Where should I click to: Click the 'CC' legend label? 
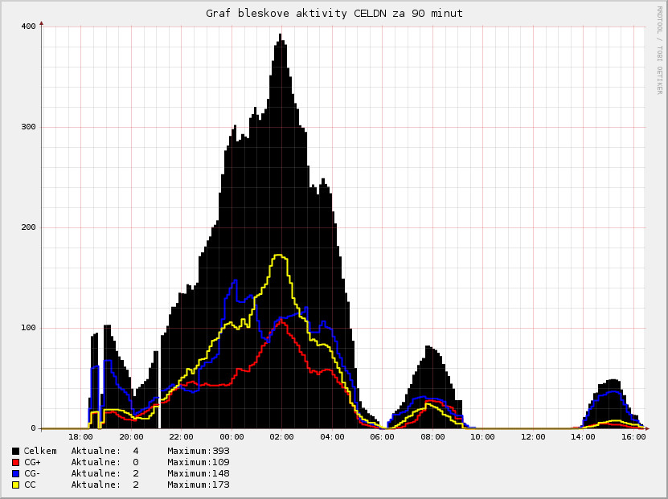tap(30, 485)
